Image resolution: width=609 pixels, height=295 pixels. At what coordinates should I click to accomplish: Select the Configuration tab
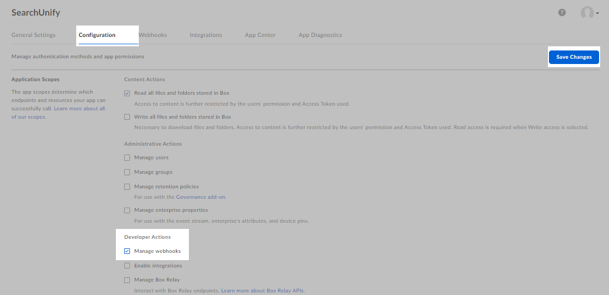(97, 35)
